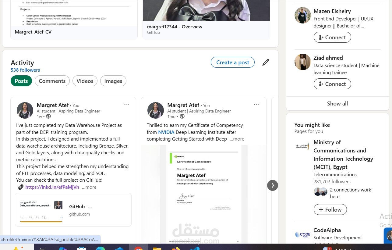Click 'Software Development' under CodeAlpha

(338, 238)
